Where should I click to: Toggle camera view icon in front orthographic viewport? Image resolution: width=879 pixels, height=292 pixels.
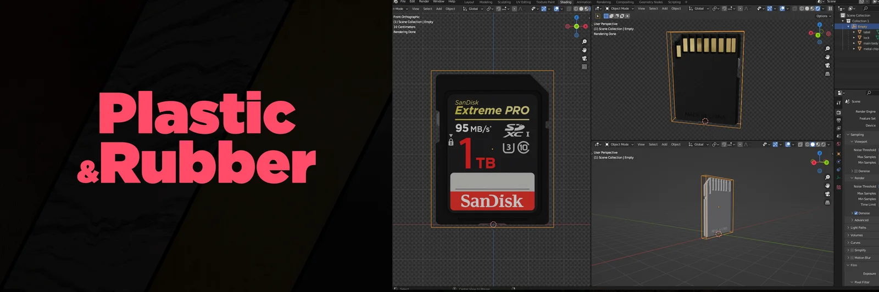[x=585, y=58]
